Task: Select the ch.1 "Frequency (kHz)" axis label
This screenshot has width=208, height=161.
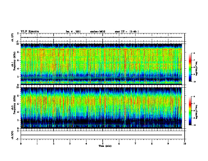Action: (x=14, y=61)
